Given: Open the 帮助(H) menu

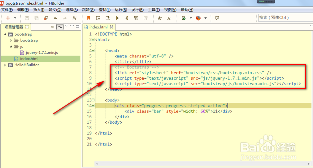Looking at the screenshot, I should tap(187, 10).
